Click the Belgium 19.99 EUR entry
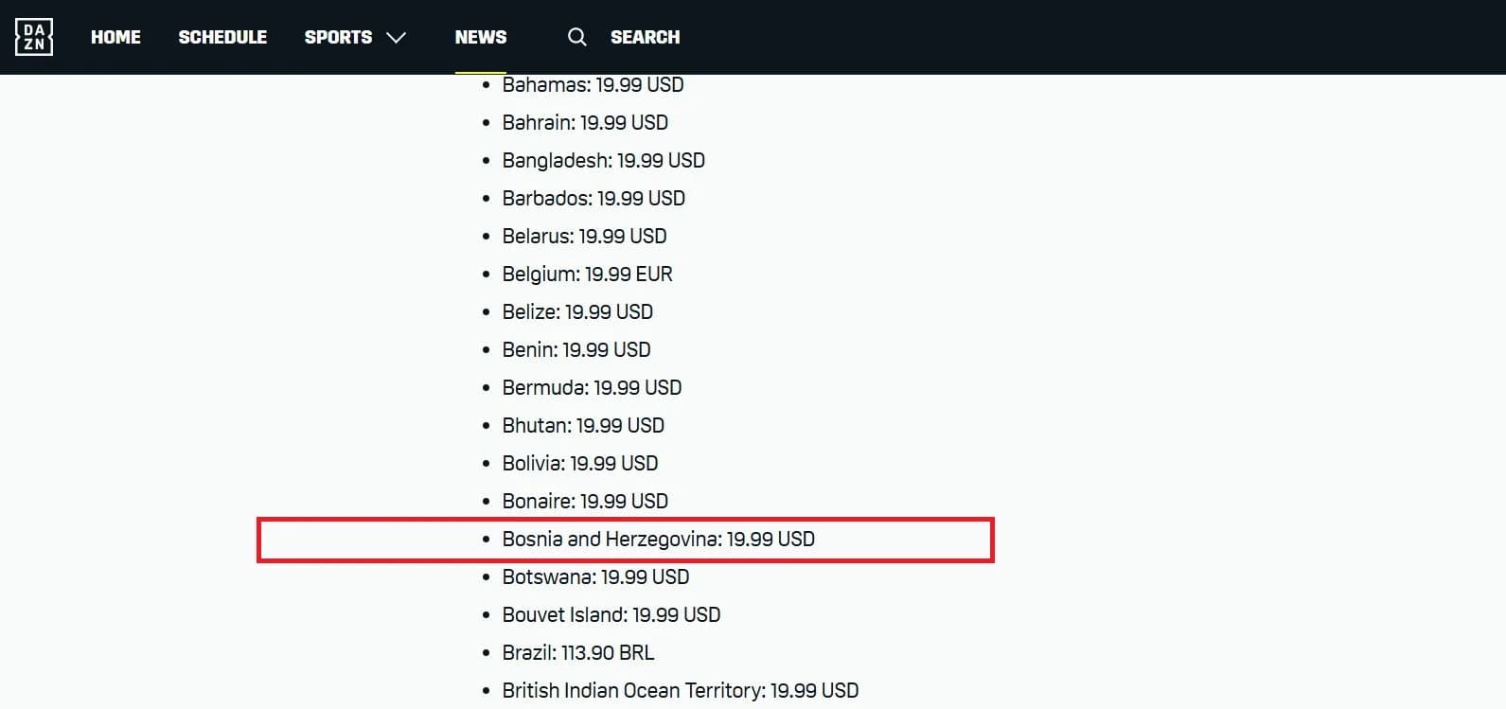Viewport: 1506px width, 709px height. click(588, 274)
